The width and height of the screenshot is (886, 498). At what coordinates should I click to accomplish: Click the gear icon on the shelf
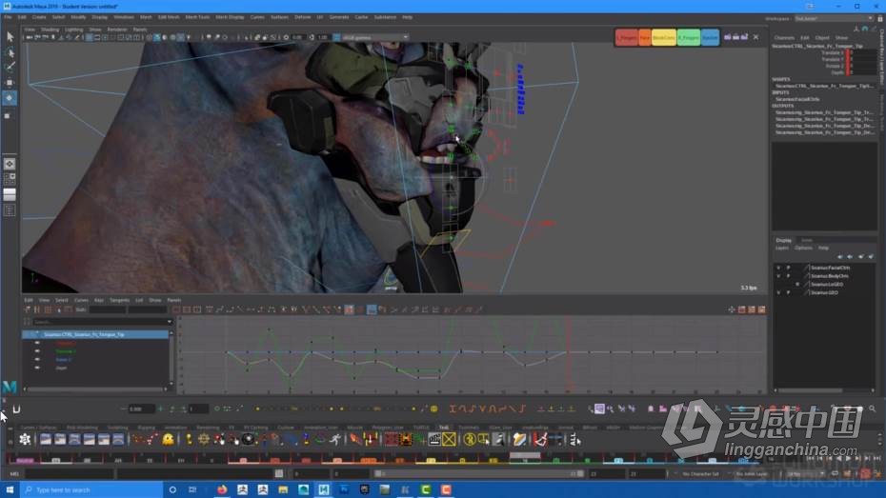(x=25, y=439)
